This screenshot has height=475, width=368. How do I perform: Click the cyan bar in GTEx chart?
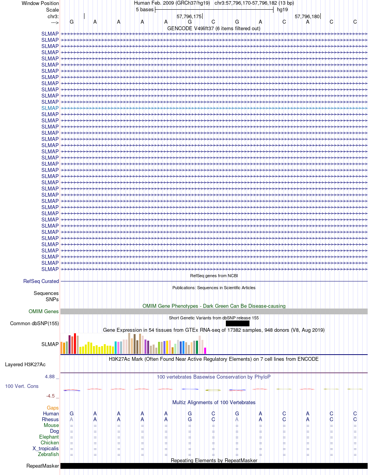[116, 348]
